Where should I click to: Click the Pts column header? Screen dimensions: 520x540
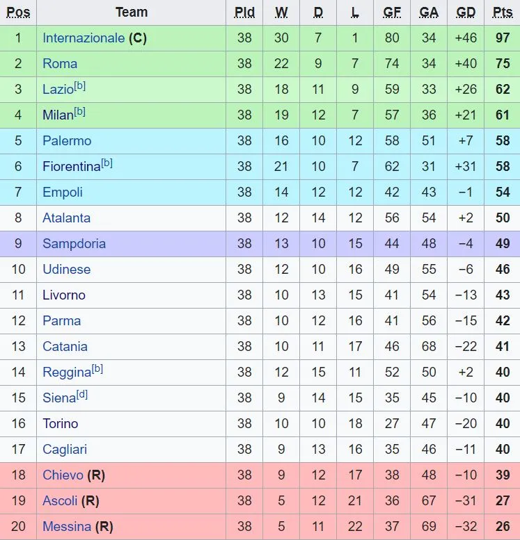(x=502, y=13)
